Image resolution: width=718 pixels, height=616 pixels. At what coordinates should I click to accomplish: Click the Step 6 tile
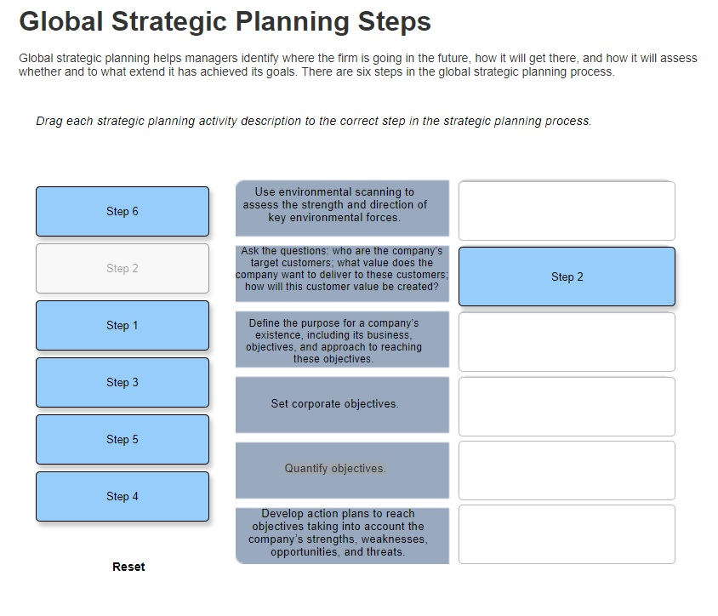click(x=123, y=212)
